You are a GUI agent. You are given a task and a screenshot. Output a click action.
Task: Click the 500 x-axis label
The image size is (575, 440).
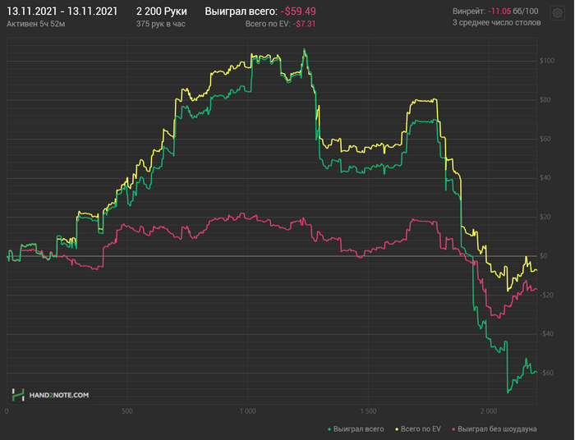tap(126, 411)
